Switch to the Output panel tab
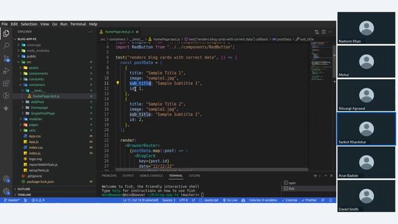 128,175
